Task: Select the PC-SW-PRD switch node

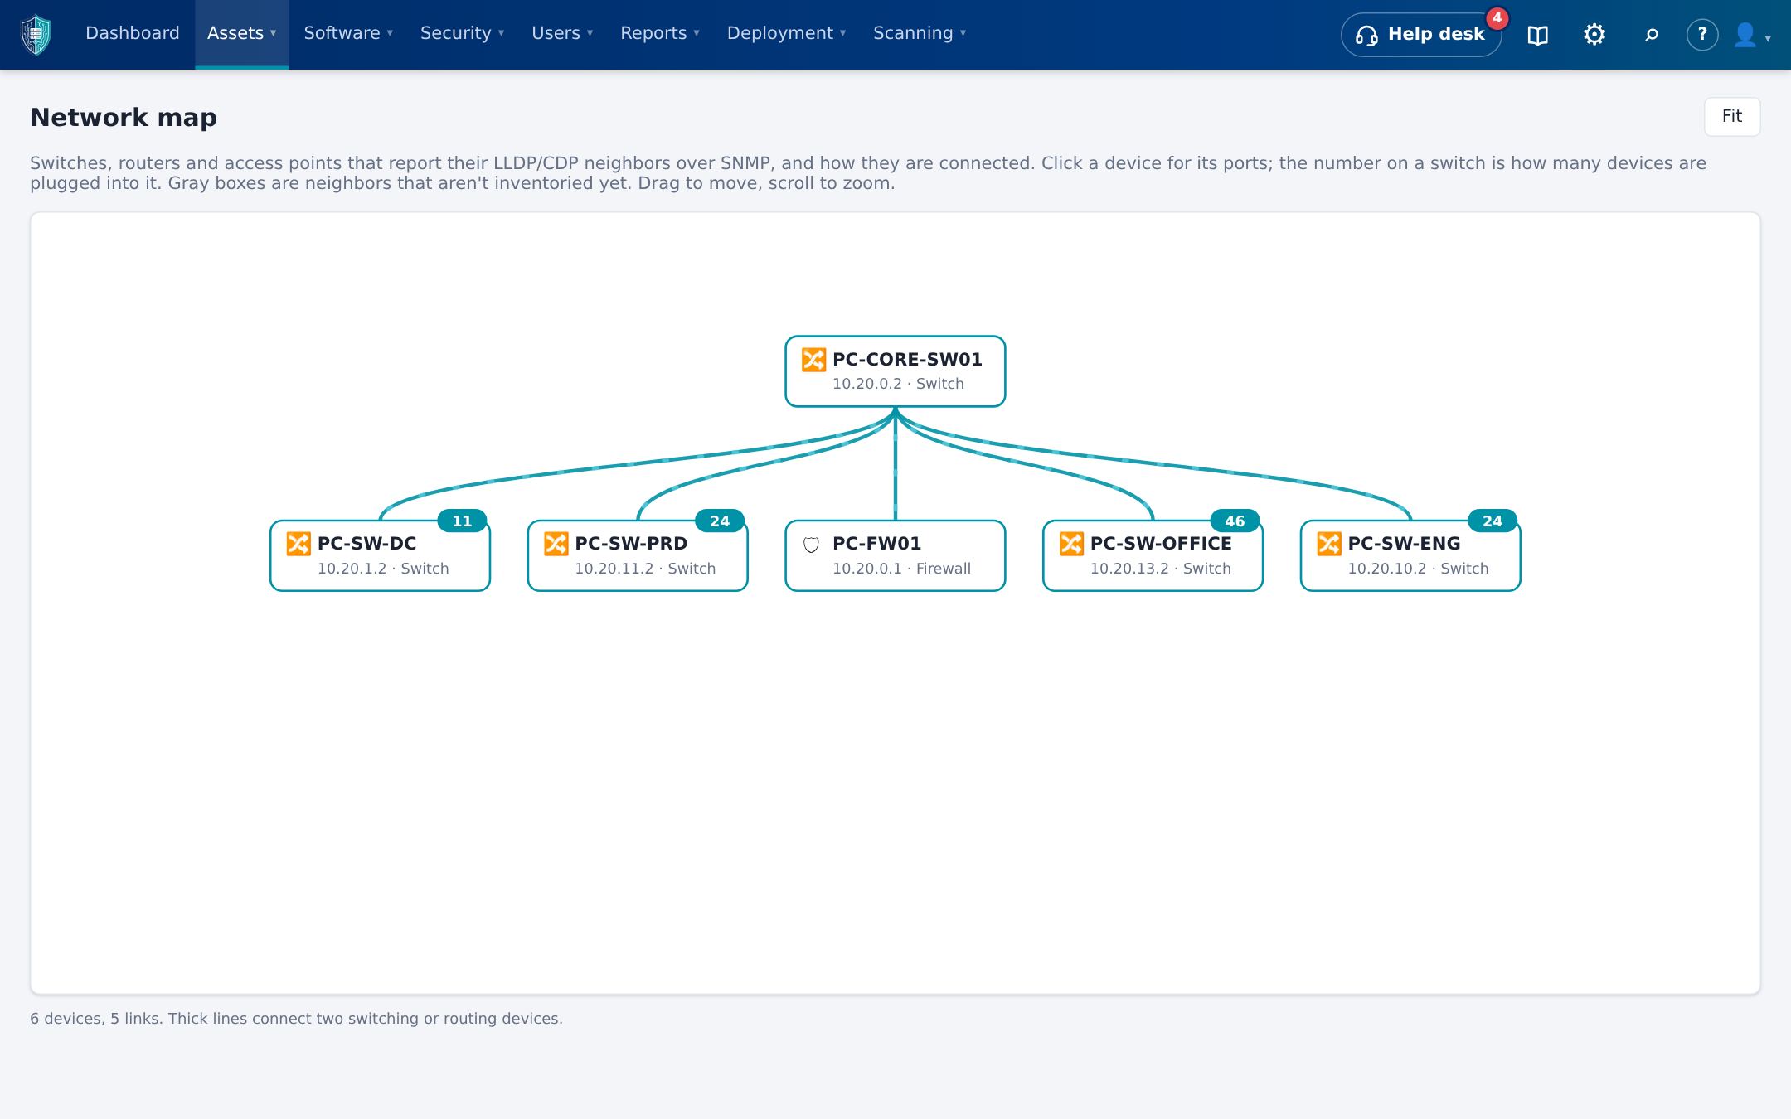Action: pos(638,555)
